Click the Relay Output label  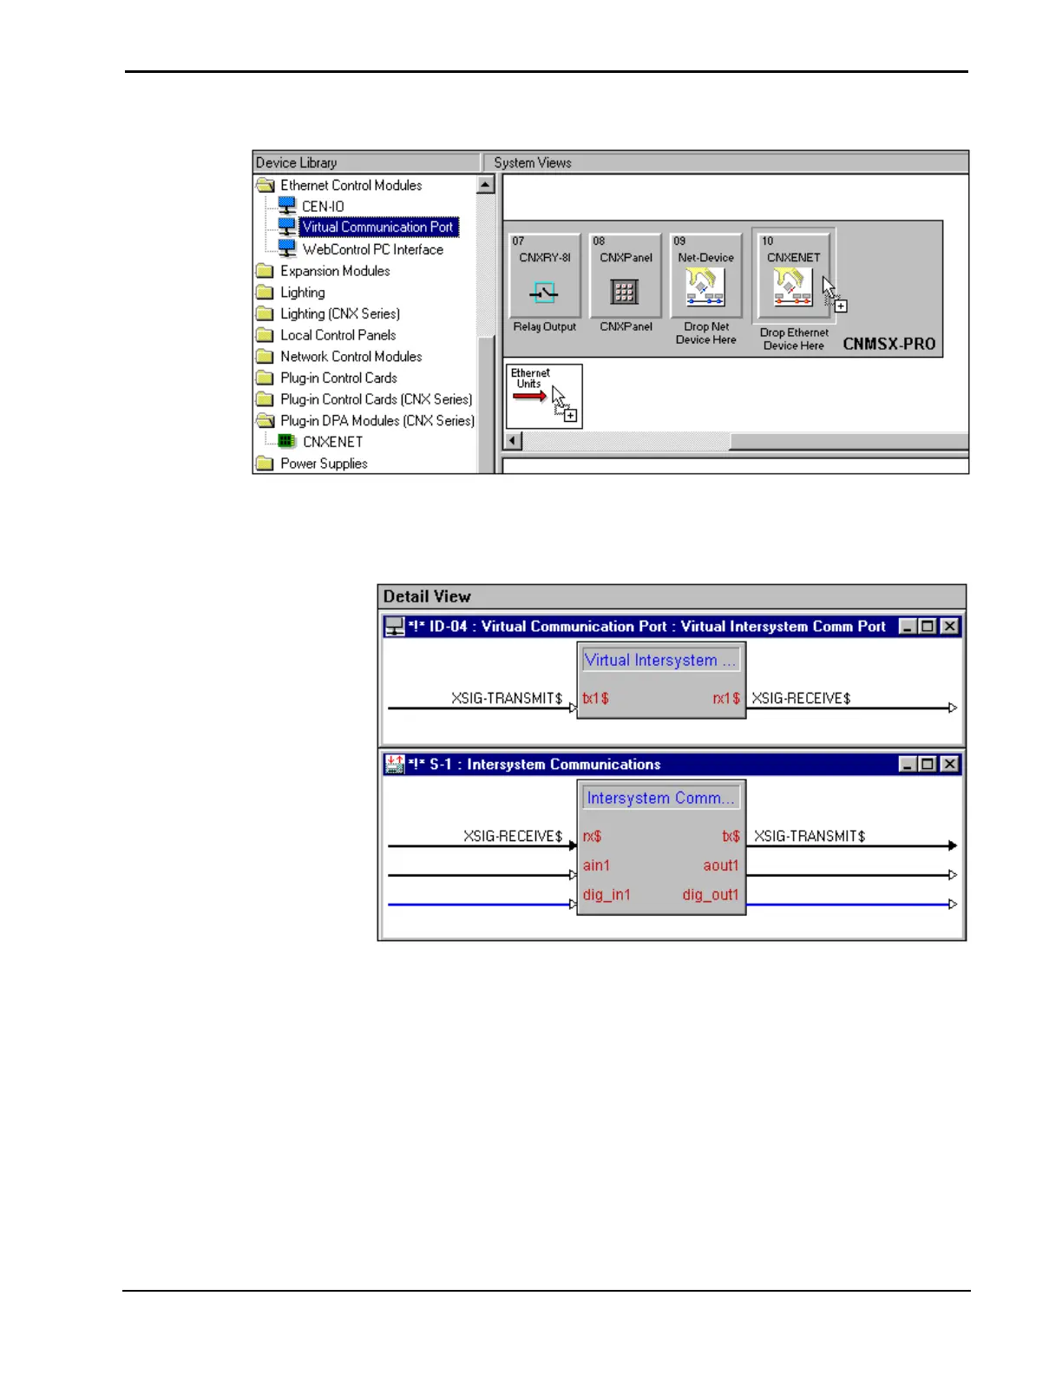tap(545, 327)
